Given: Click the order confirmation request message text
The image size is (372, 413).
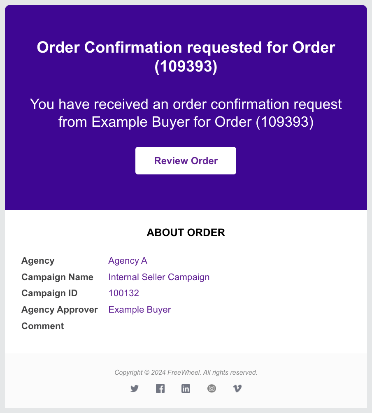Looking at the screenshot, I should coord(186,113).
